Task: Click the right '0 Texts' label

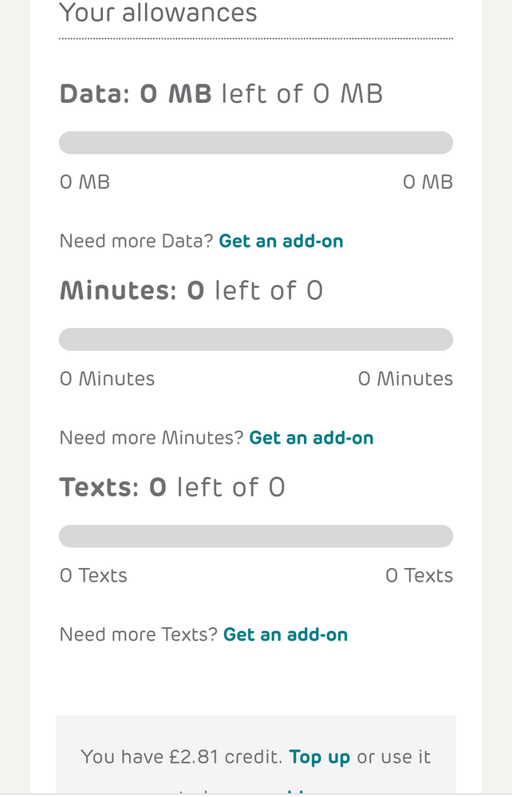Action: coord(419,574)
